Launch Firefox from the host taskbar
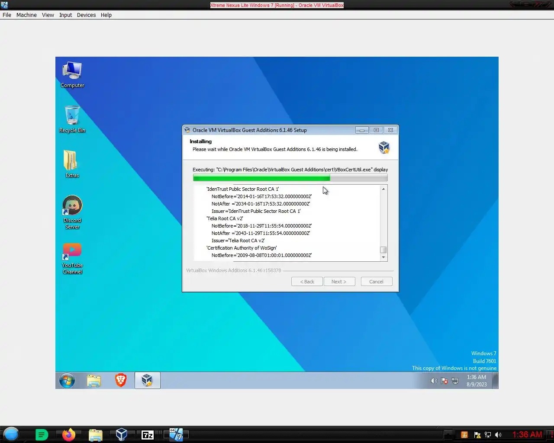Viewport: 554px width, 443px height. (x=68, y=434)
